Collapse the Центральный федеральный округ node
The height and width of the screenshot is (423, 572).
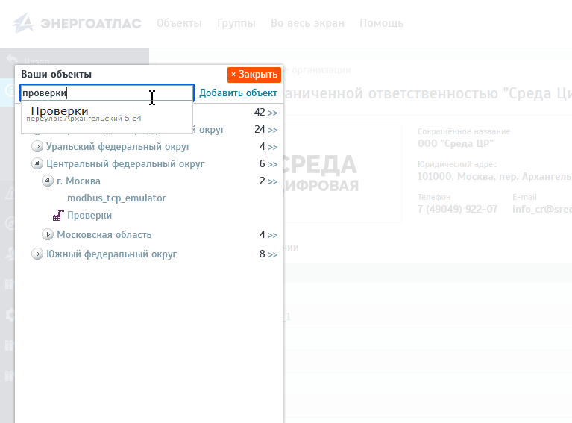(37, 164)
